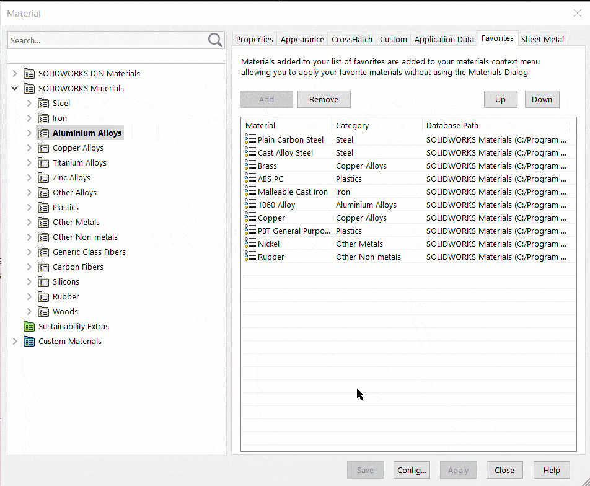
Task: Select the Favorites tab
Action: [x=498, y=38]
